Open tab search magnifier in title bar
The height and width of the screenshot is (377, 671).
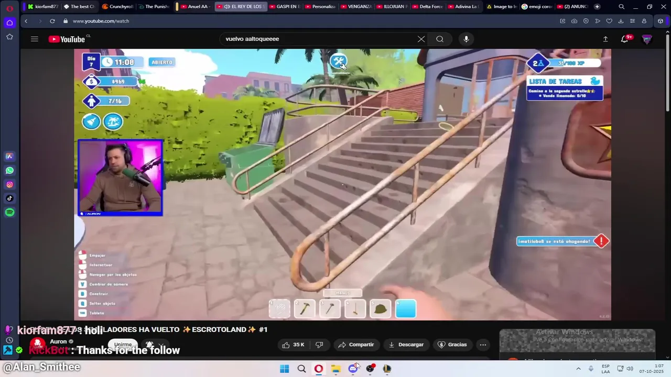[621, 7]
